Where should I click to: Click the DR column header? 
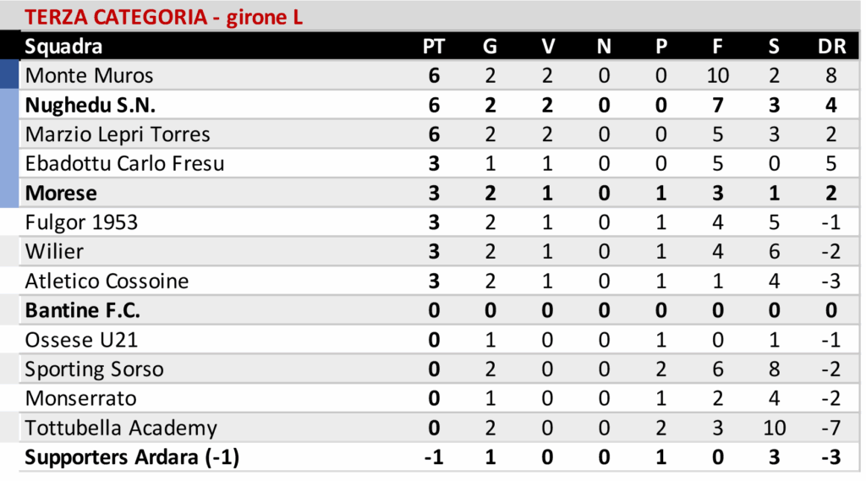(x=832, y=46)
